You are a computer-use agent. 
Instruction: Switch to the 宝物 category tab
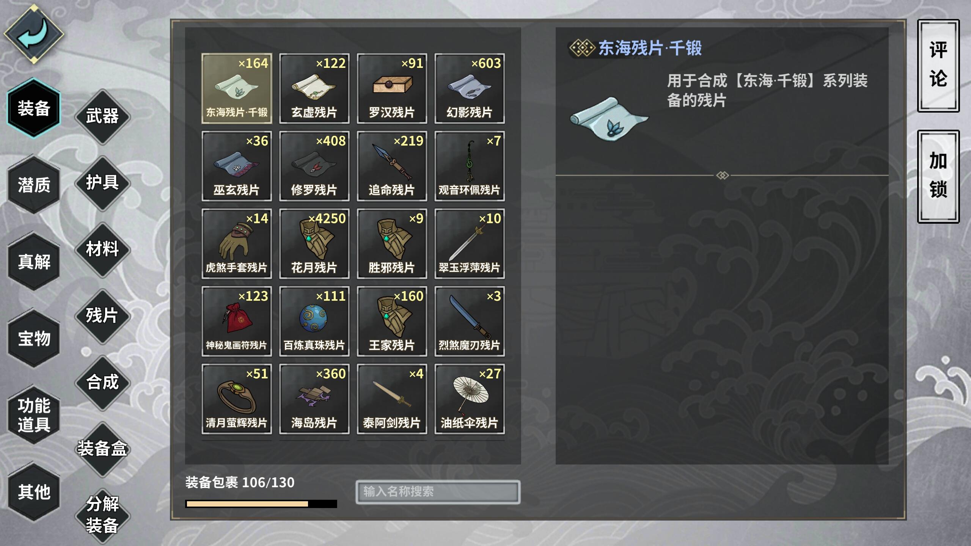34,338
